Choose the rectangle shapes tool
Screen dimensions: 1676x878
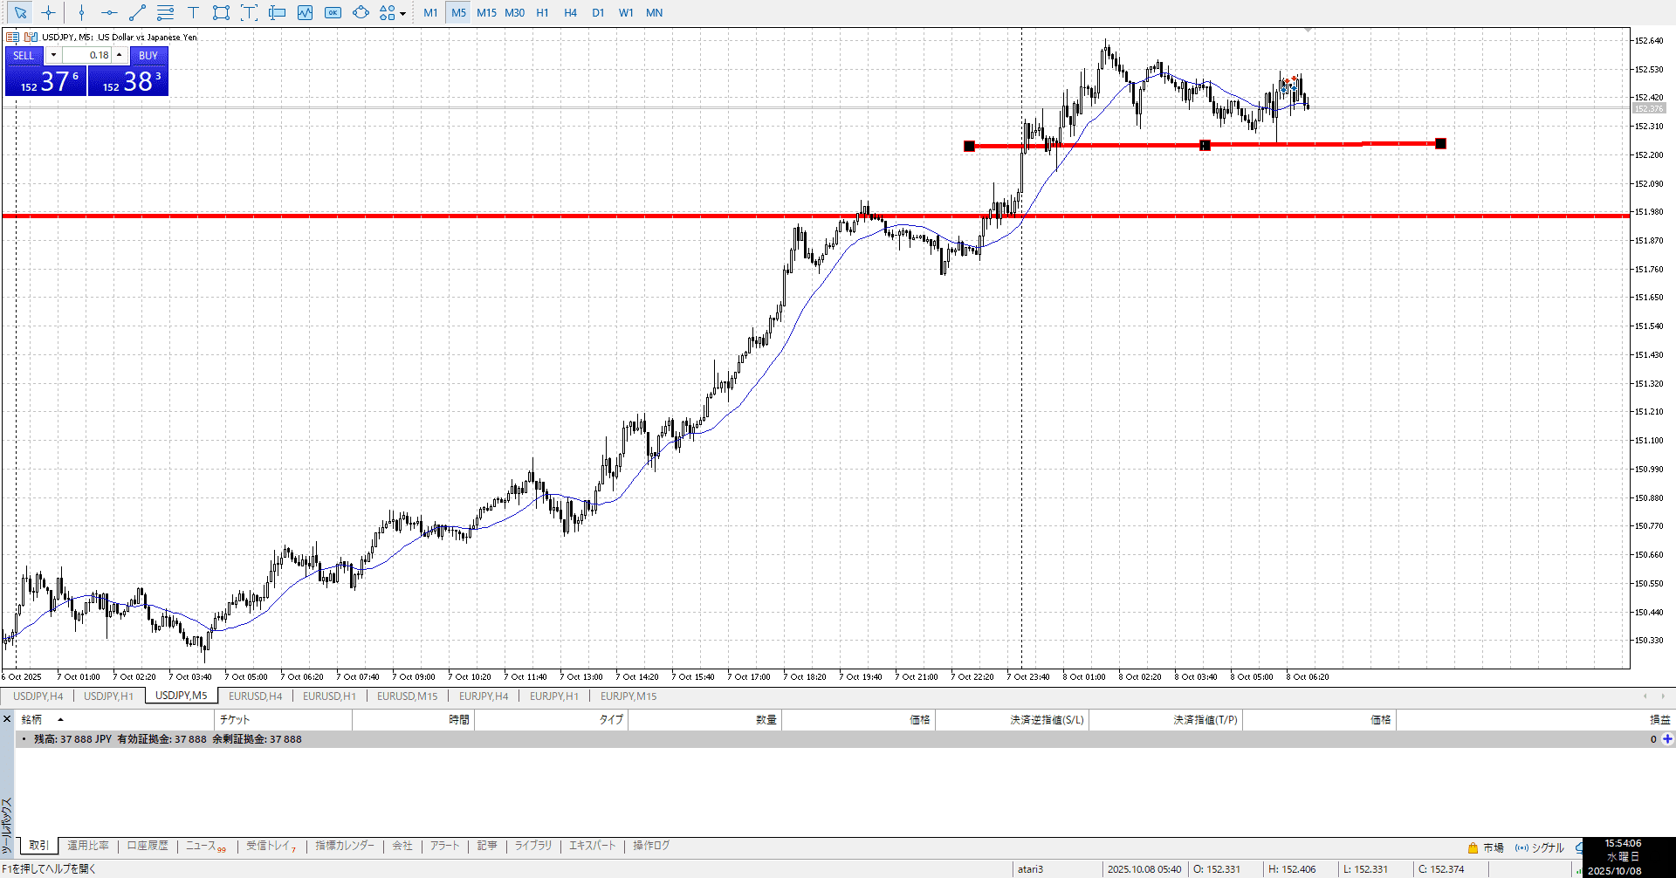[221, 12]
